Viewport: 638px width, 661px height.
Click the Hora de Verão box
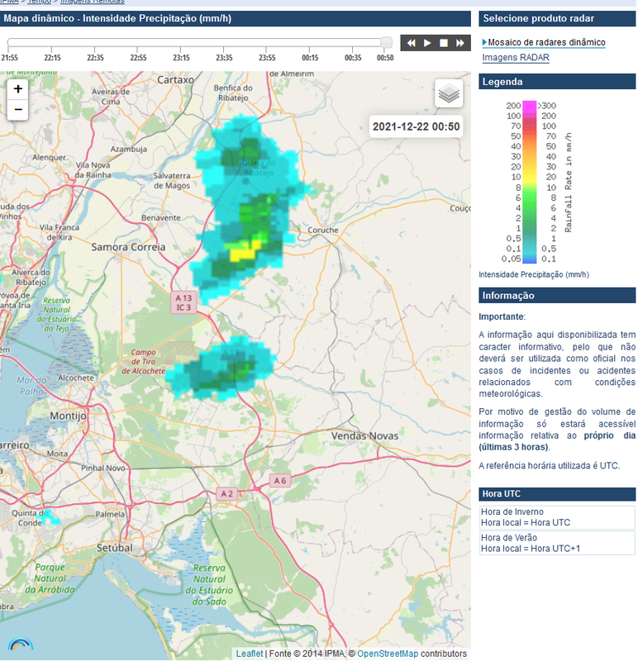(557, 543)
